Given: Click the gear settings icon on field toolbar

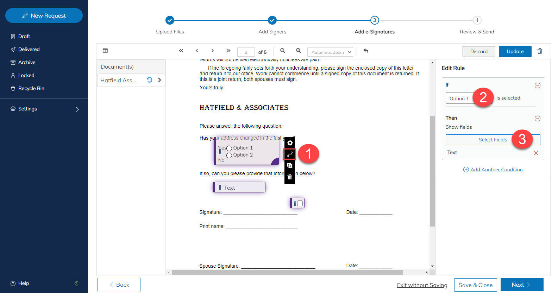Looking at the screenshot, I should coord(290,143).
